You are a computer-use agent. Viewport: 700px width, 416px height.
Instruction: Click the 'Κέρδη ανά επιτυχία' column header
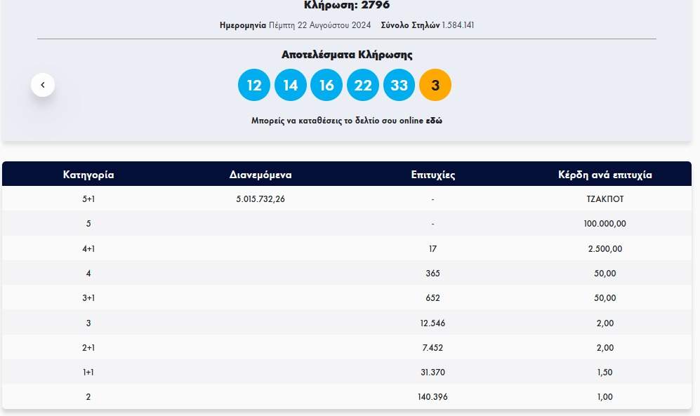click(605, 175)
